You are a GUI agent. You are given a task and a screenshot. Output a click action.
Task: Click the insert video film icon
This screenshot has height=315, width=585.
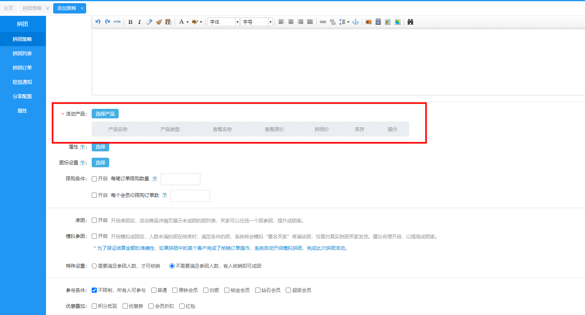coord(378,22)
